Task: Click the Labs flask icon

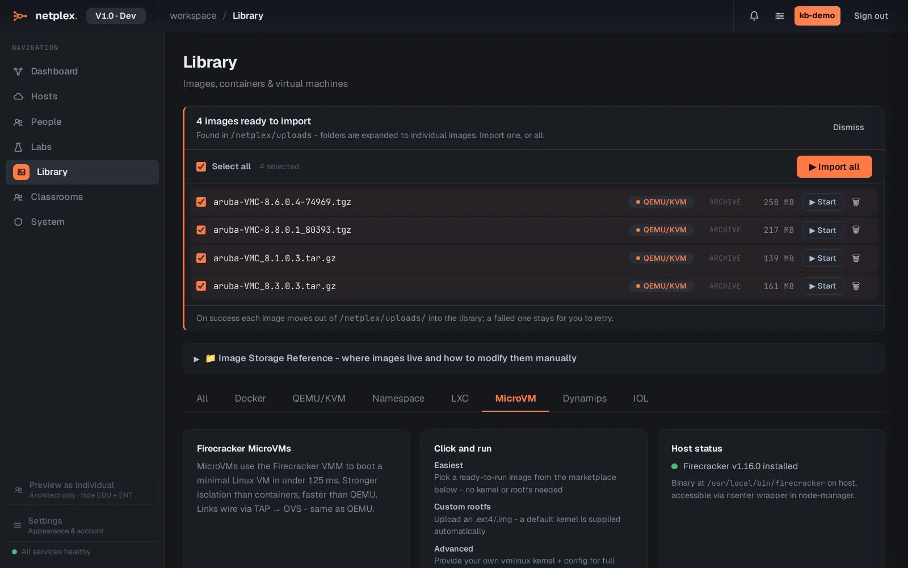Action: point(18,147)
